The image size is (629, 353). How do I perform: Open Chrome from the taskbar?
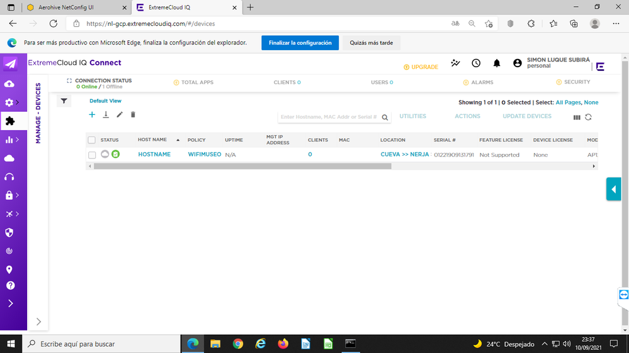(x=238, y=344)
